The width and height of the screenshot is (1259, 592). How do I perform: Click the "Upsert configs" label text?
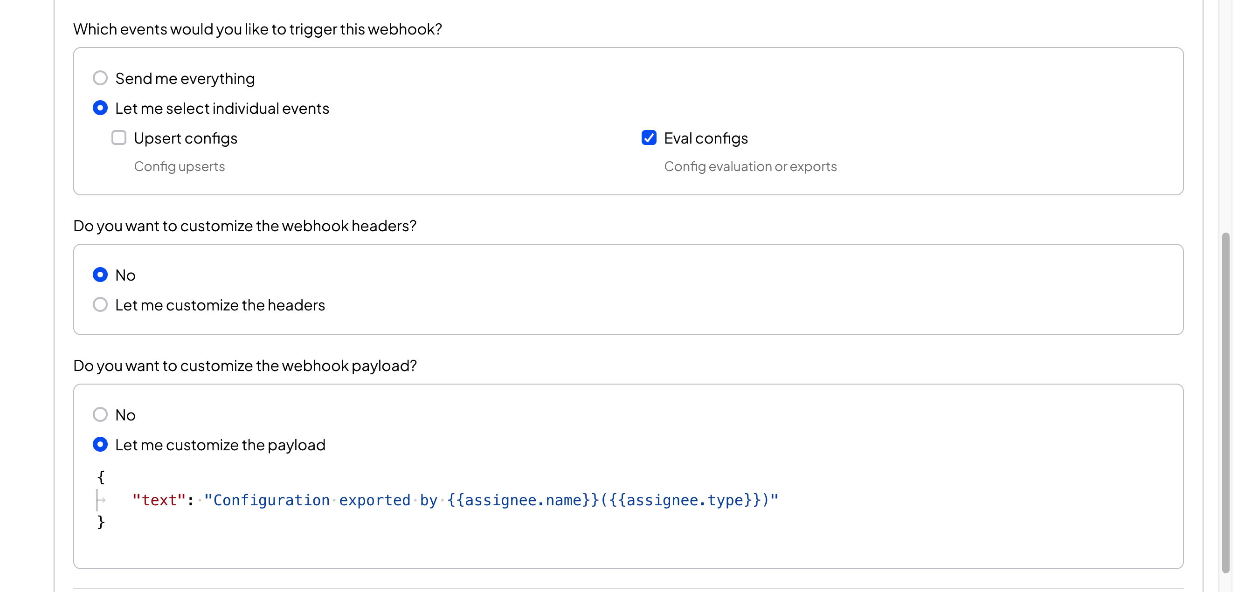click(186, 138)
